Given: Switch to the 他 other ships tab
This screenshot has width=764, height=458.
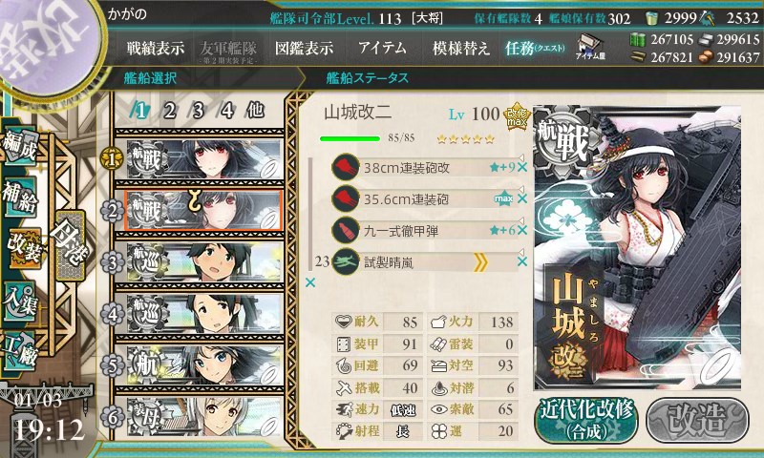Looking at the screenshot, I should click(255, 111).
